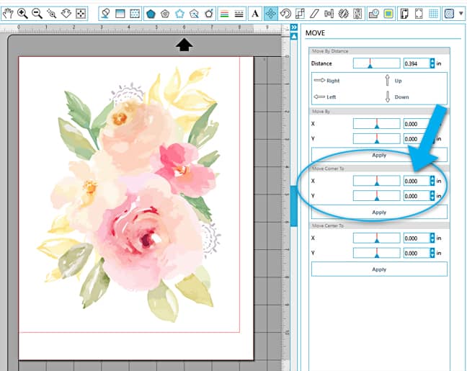This screenshot has height=371, width=467.
Task: Click Move Corner To Y stepper arrows
Action: (432, 196)
